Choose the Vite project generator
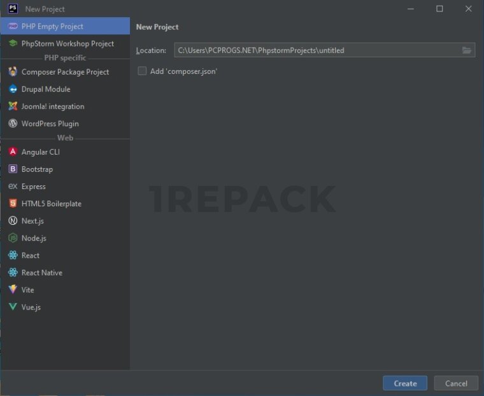Image resolution: width=484 pixels, height=396 pixels. (28, 290)
